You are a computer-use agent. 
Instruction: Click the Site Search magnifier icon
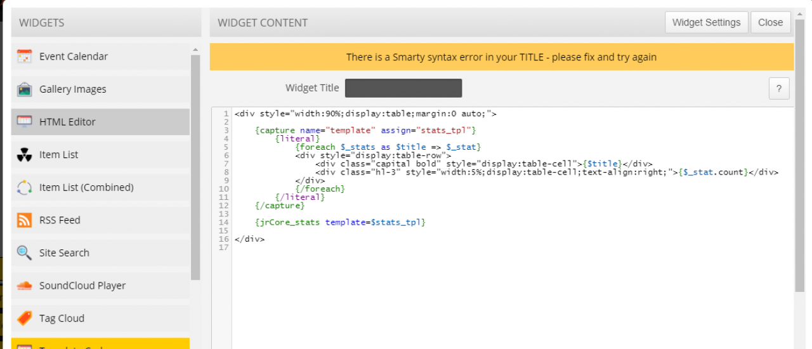pos(25,253)
